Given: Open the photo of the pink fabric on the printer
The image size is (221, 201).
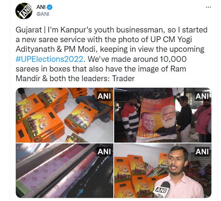Looking at the screenshot, I should (64, 170).
